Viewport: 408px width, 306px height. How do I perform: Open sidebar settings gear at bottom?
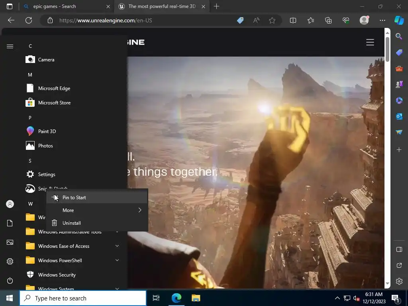coord(399,281)
